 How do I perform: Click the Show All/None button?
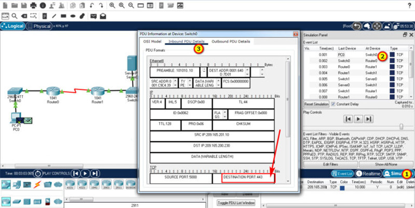point(386,165)
